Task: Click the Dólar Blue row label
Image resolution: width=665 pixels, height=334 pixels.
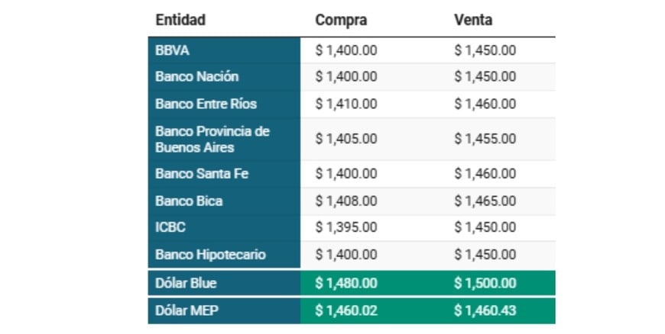Action: [x=186, y=283]
